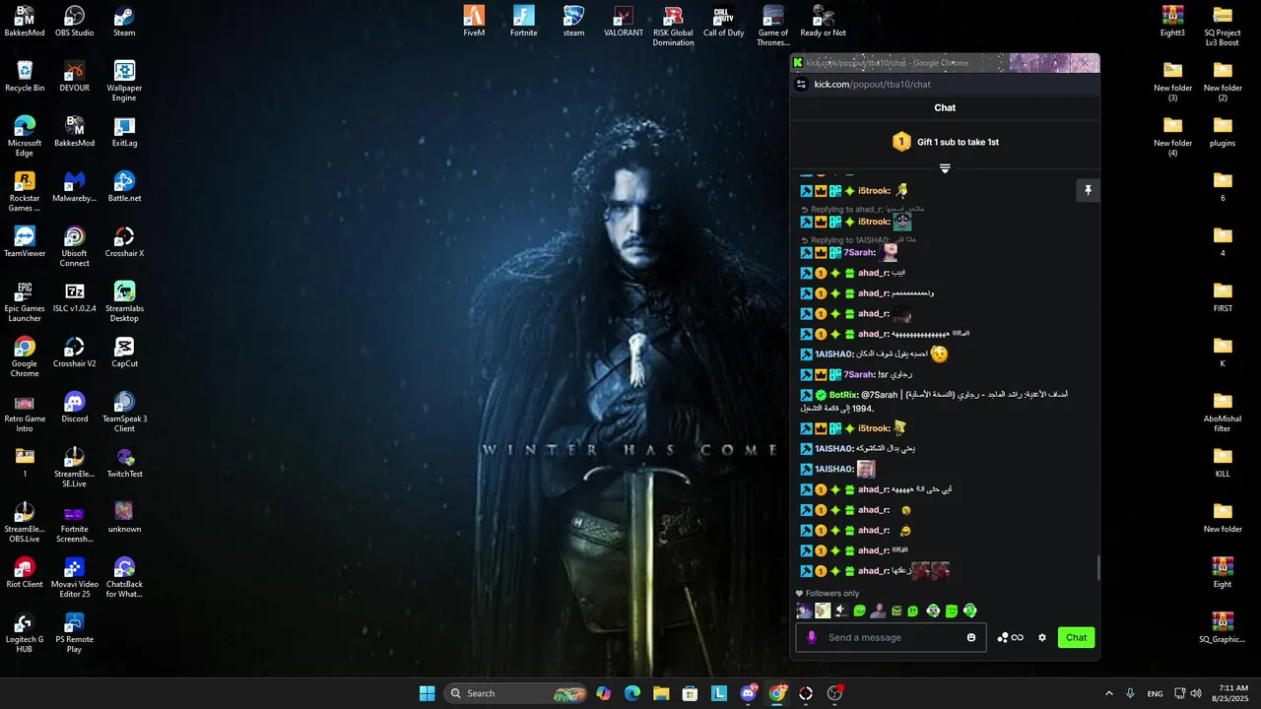Focus the Send a message field
This screenshot has width=1261, height=709.
point(892,637)
